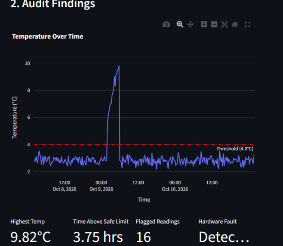
Task: Click the Zoom in plus icon
Action: [x=204, y=24]
